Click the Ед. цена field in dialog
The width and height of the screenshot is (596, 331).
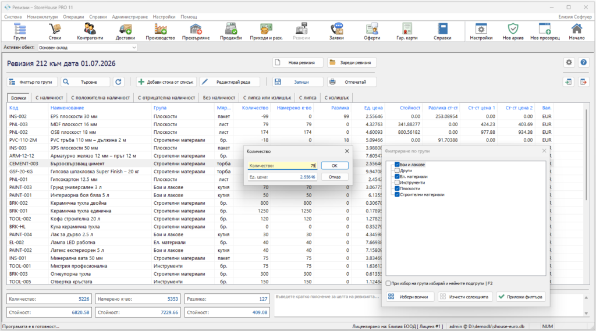[x=282, y=177]
